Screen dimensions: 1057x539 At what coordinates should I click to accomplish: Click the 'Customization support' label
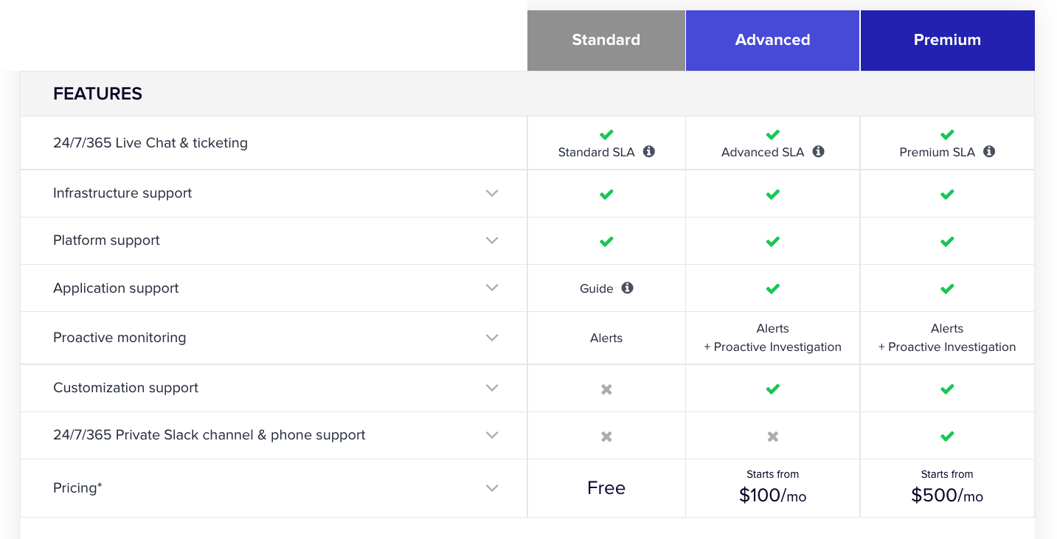click(125, 388)
